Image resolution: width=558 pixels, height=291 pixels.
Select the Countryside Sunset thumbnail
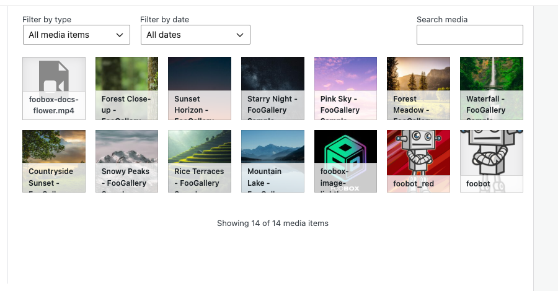click(54, 162)
